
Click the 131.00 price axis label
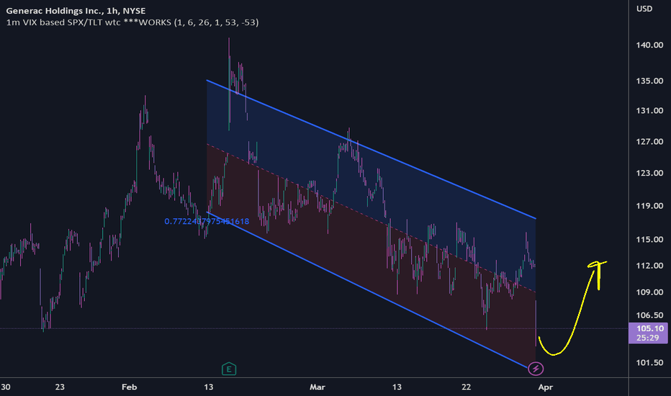649,111
